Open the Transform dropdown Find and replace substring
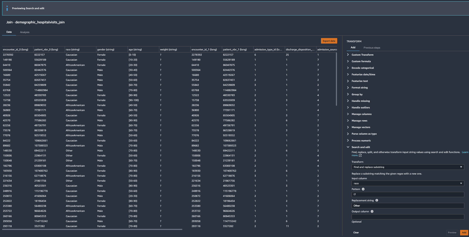 point(408,167)
